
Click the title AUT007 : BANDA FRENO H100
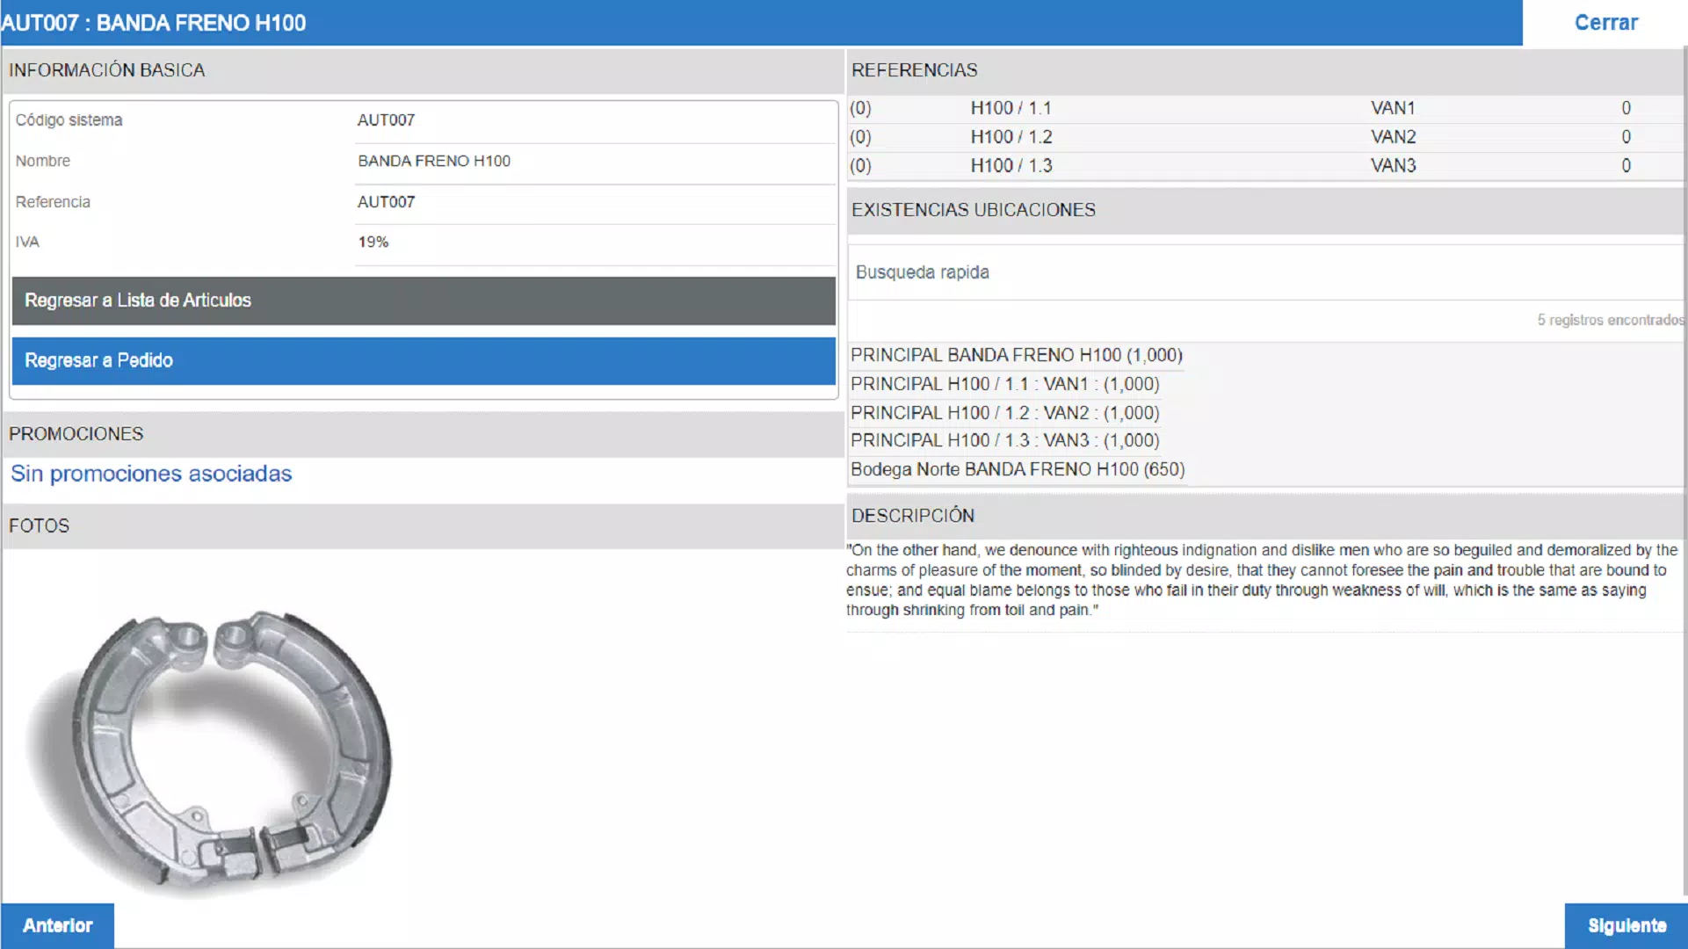tap(154, 23)
